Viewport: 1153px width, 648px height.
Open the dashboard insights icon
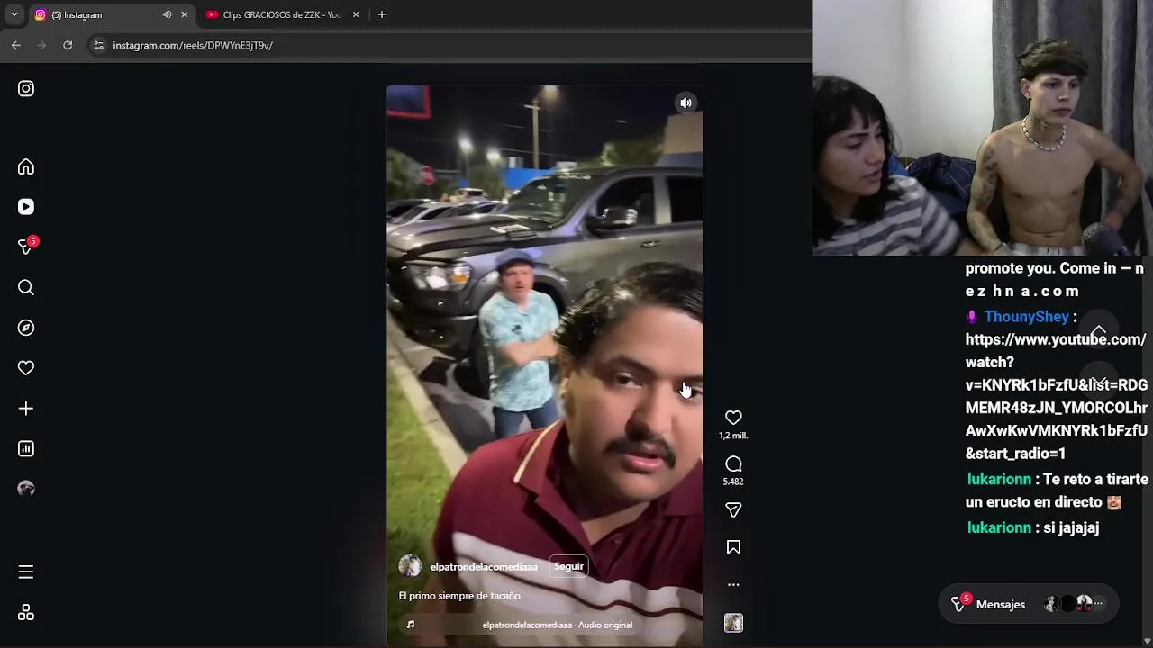pyautogui.click(x=26, y=448)
